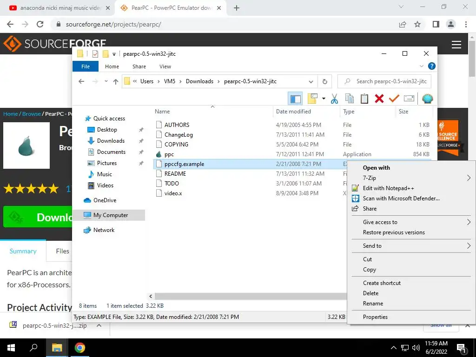
Task: Expand Send to submenu
Action: [411, 245]
